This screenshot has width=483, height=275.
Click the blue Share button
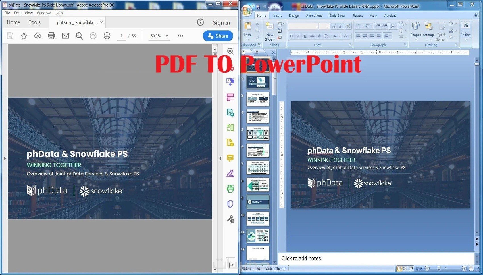(x=218, y=36)
